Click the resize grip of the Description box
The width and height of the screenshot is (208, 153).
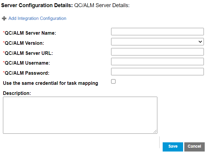pyautogui.click(x=155, y=131)
